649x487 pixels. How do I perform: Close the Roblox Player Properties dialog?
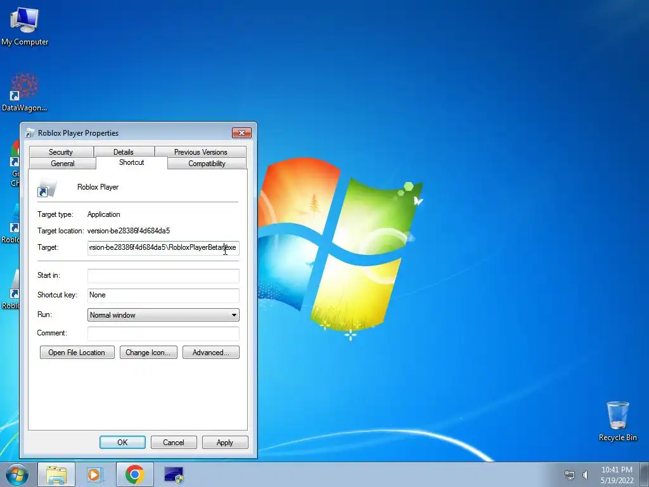tap(241, 133)
